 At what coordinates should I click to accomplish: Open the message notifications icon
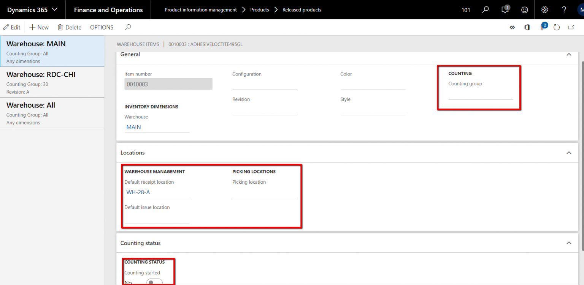[x=505, y=9]
